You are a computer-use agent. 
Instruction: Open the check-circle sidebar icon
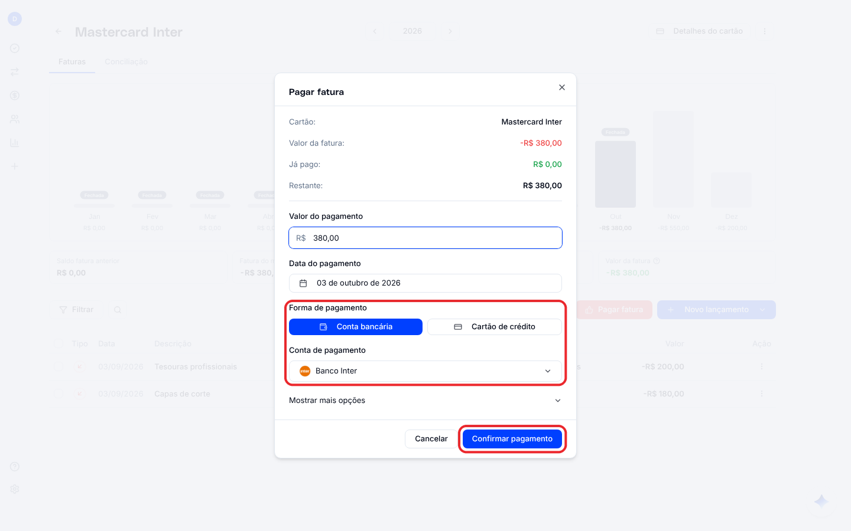15,48
